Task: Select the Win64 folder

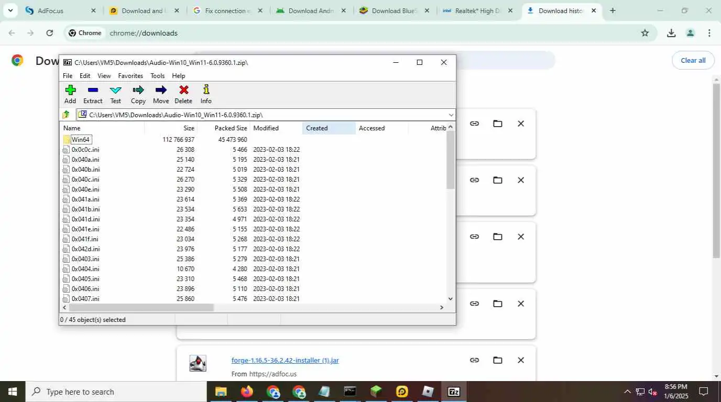Action: pos(81,139)
